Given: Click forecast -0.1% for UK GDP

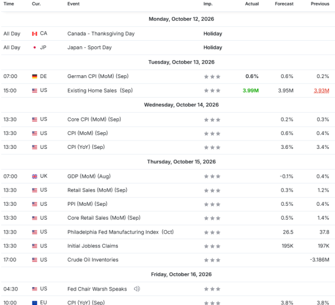Looking at the screenshot, I should [286, 176].
